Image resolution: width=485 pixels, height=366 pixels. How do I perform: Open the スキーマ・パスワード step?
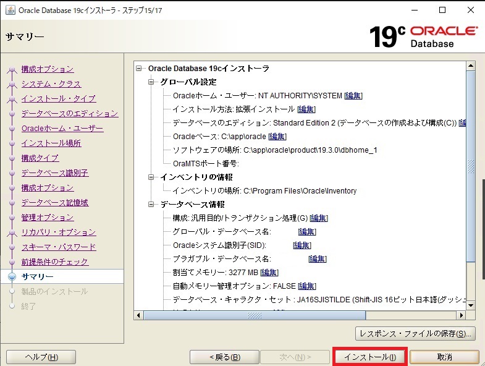point(59,247)
